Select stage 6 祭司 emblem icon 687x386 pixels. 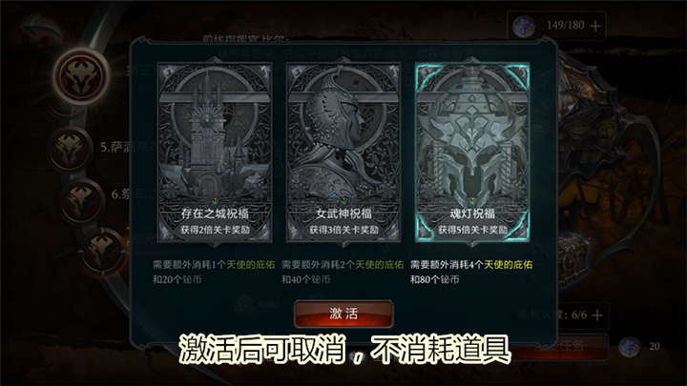coord(81,200)
